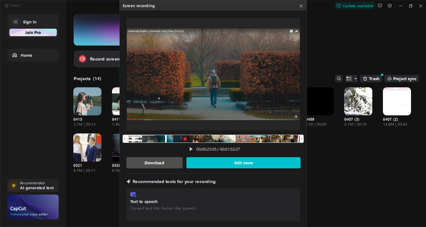Image resolution: width=426 pixels, height=227 pixels.
Task: Open project 0413 thumbnail
Action: tap(87, 101)
